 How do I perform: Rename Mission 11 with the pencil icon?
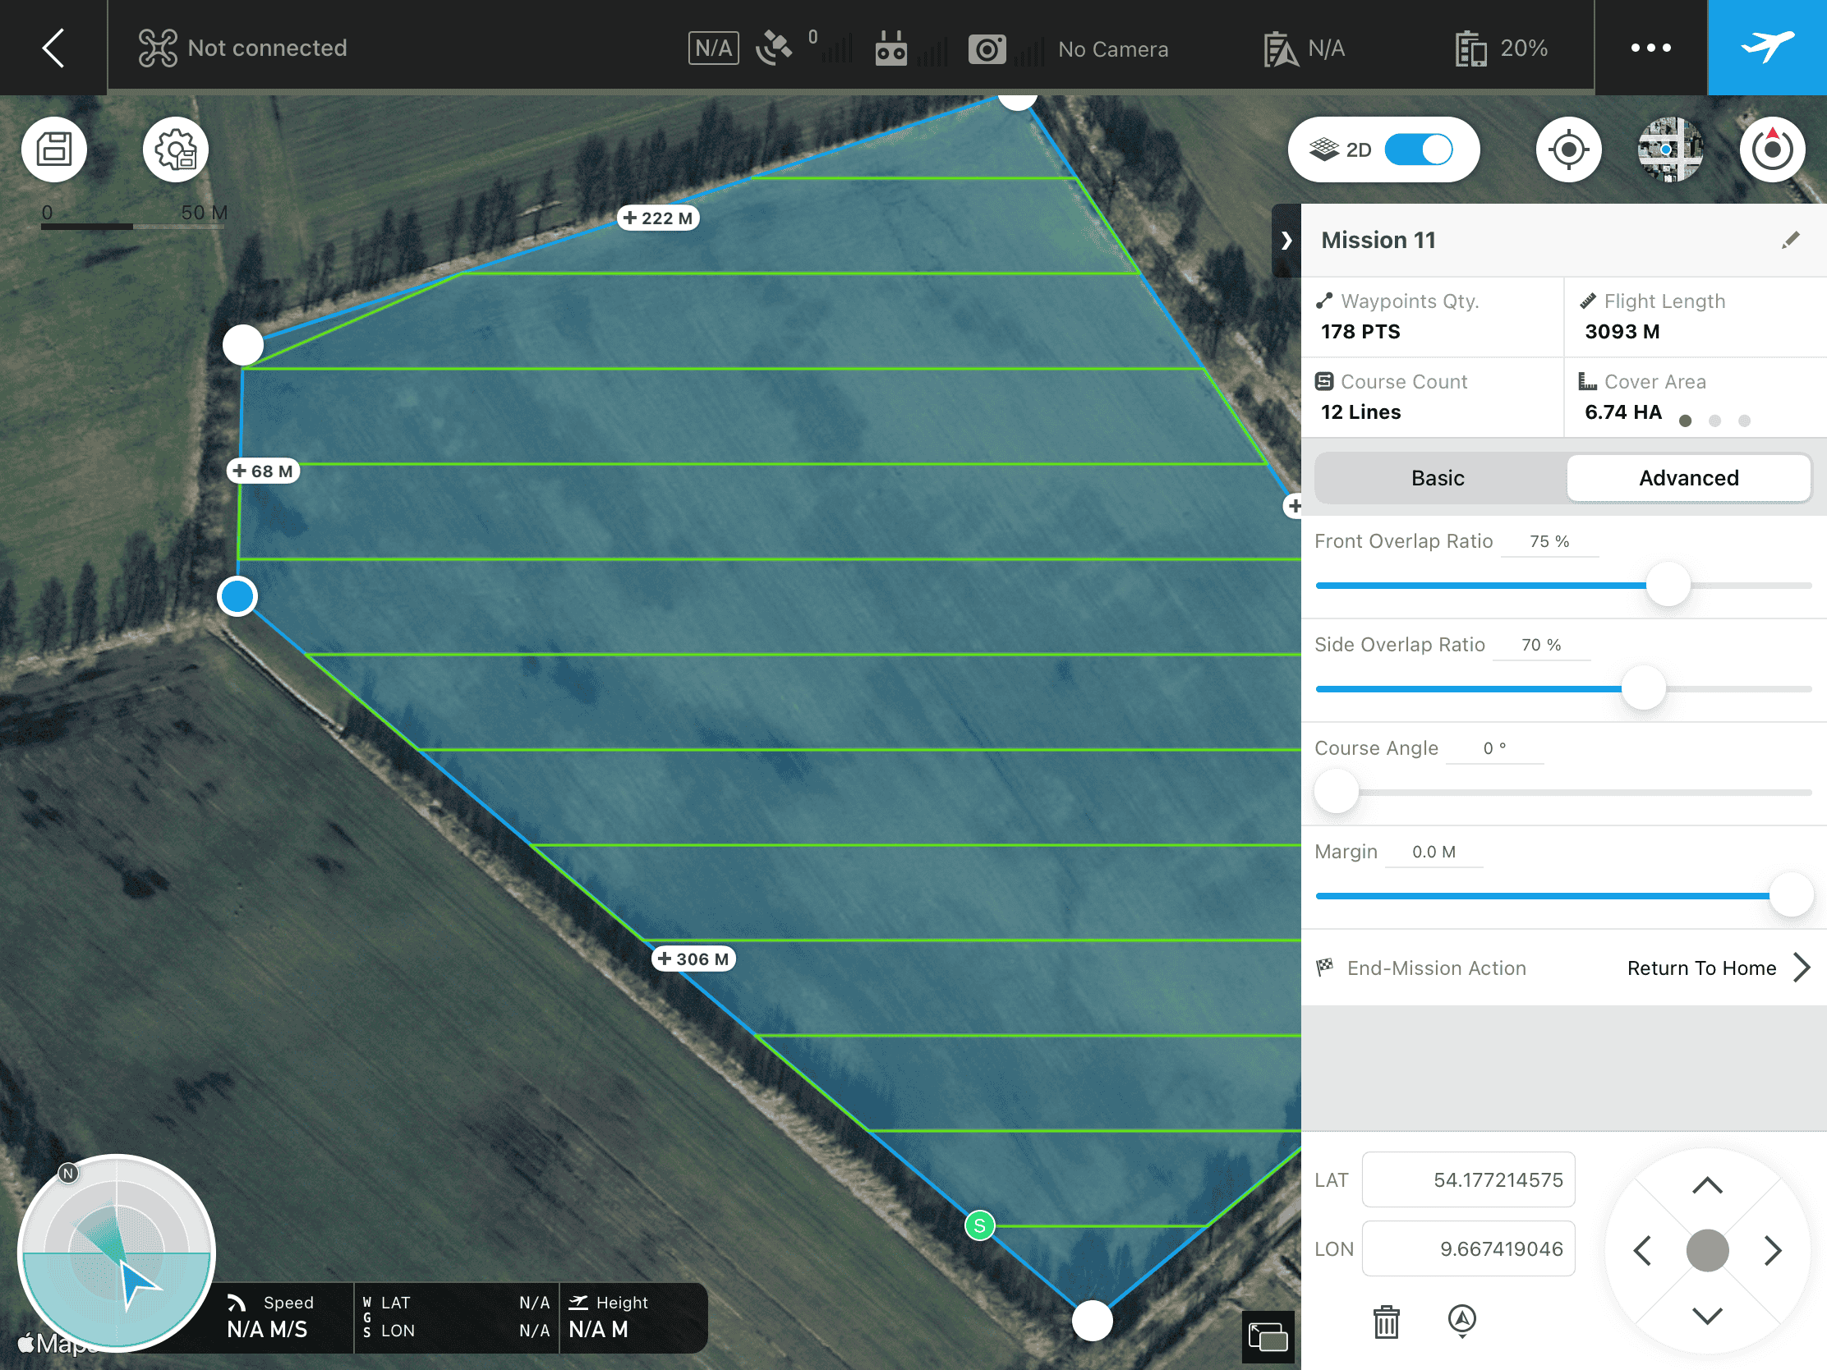pyautogui.click(x=1789, y=241)
